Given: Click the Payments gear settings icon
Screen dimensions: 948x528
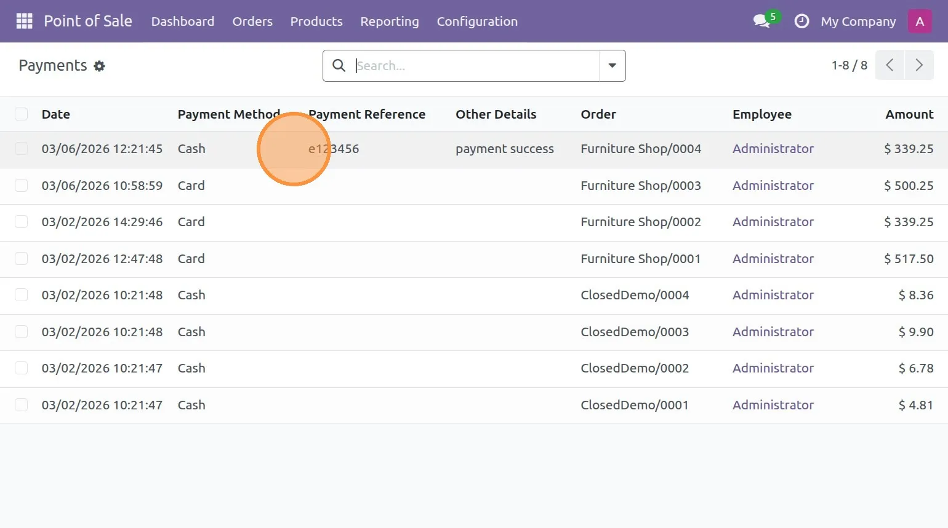Looking at the screenshot, I should [x=99, y=66].
